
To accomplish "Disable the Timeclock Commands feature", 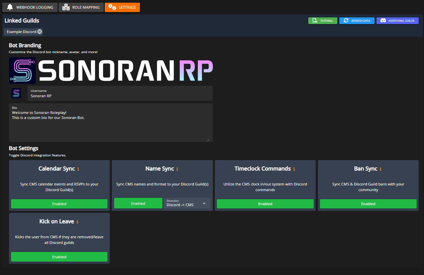I will (265, 204).
